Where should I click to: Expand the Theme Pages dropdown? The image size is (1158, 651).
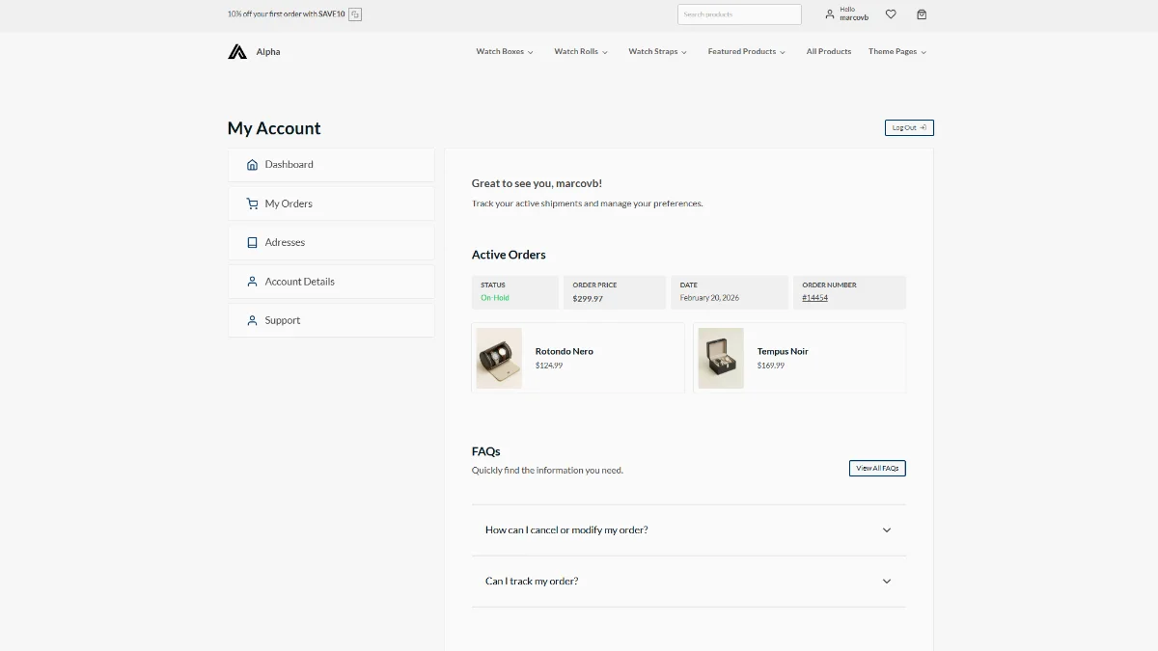pos(896,52)
